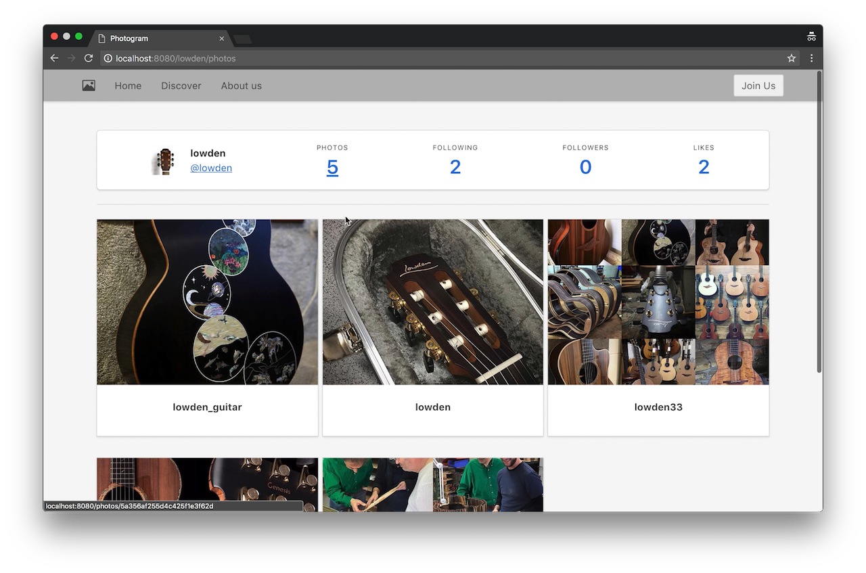This screenshot has width=866, height=573.
Task: Open the Home nav item
Action: (x=128, y=86)
